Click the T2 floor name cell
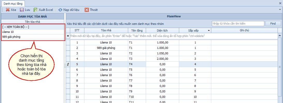This screenshot has height=103, width=283. click(137, 53)
